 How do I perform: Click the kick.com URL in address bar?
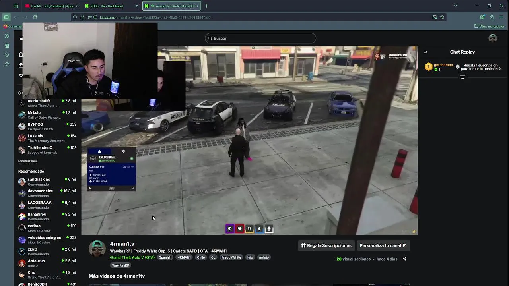click(x=155, y=17)
